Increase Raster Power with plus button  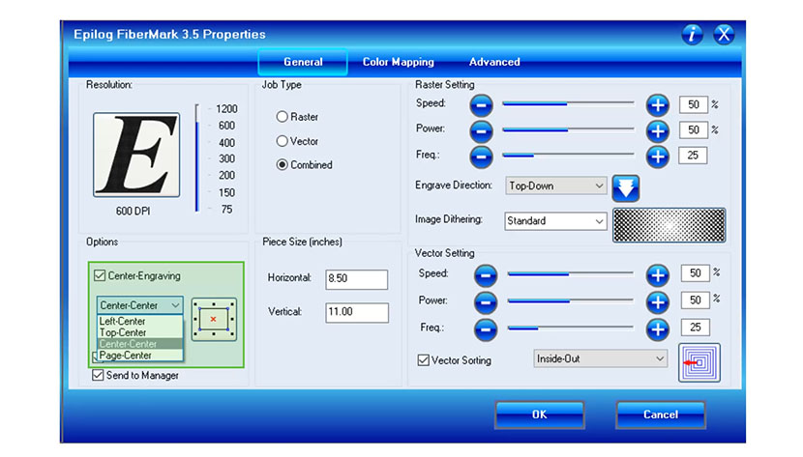pos(657,129)
